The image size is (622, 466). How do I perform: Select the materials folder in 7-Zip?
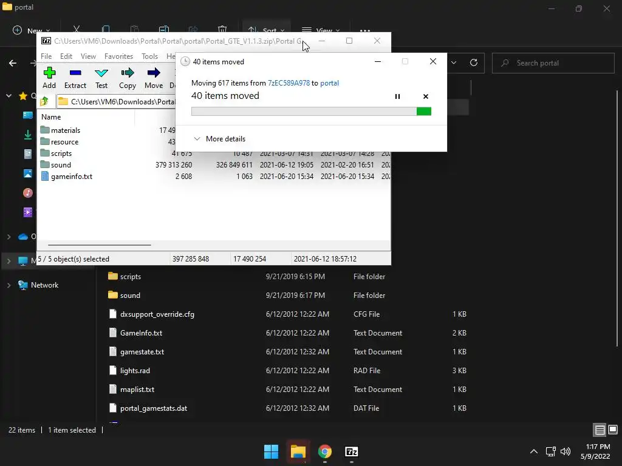point(60,130)
